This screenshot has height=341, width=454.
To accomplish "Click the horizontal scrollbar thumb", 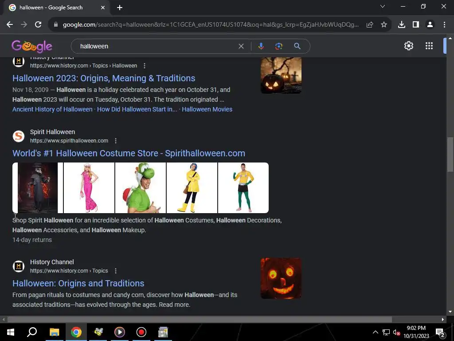I will [200, 320].
